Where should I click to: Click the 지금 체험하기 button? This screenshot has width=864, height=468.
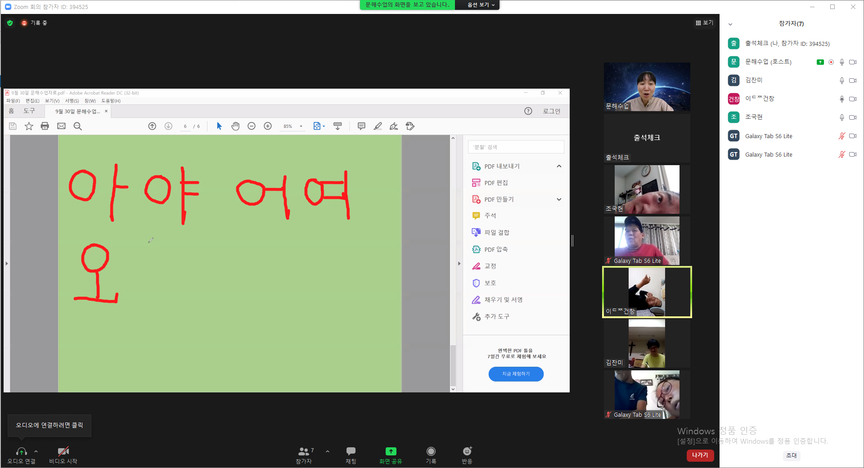[516, 374]
